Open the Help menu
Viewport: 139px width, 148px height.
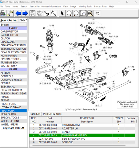click(111, 6)
